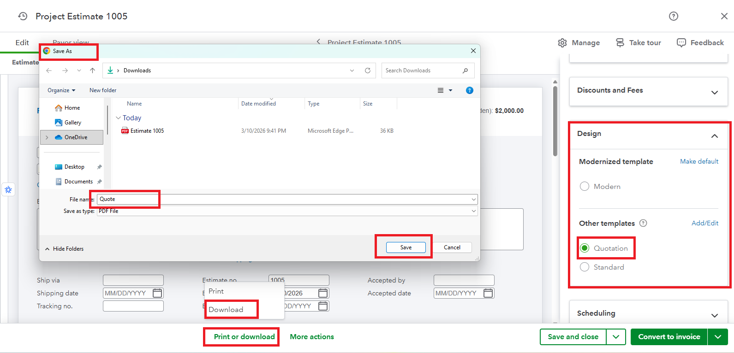
Task: Select the Quotation template option
Action: point(585,248)
